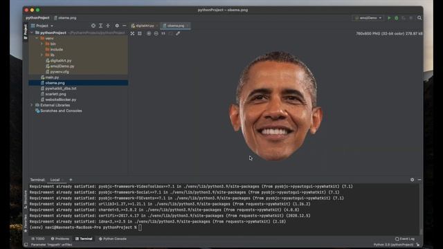Open the emojiDemo run configuration dropdown

(368, 18)
